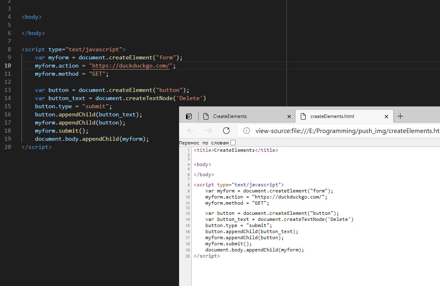
Task: Click the page icon on the createElements.html tab
Action: click(x=303, y=116)
